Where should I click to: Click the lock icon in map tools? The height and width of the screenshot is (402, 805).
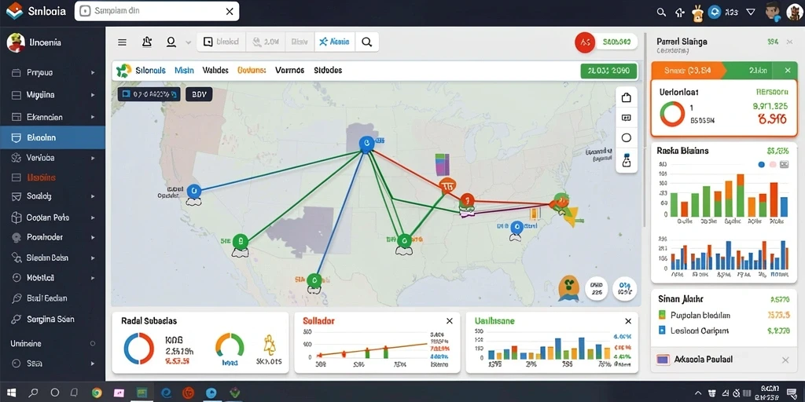pyautogui.click(x=626, y=97)
